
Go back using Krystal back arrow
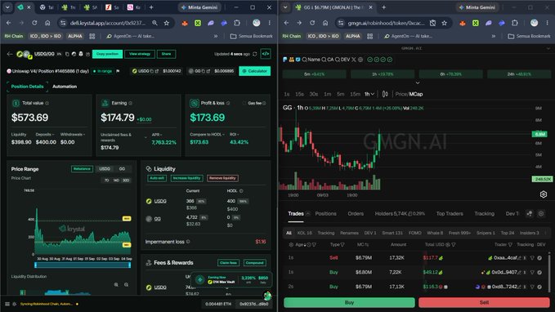[x=10, y=54]
